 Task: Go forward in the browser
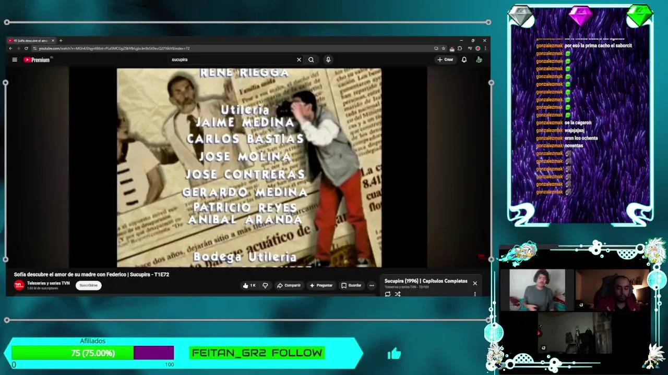click(18, 48)
